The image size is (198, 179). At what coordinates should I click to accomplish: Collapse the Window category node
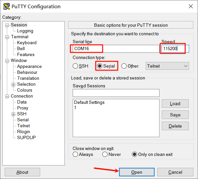(7, 61)
